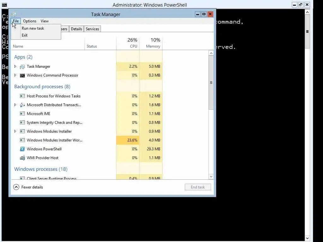
Task: Expand Windows Command Processor row
Action: (x=15, y=75)
